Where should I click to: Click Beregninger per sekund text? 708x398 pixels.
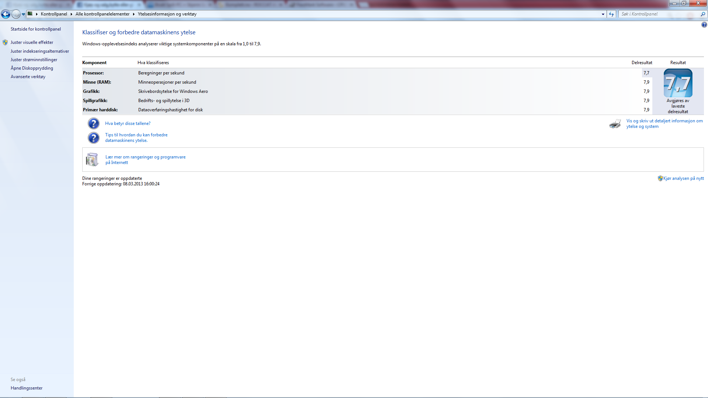[x=161, y=73]
